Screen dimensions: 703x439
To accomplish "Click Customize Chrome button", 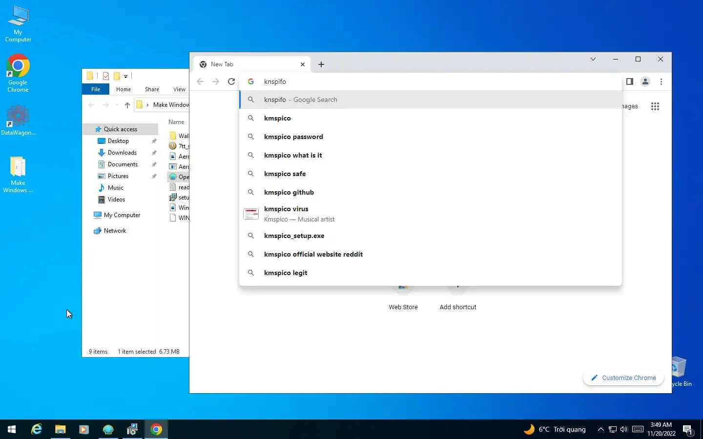I will click(x=623, y=378).
